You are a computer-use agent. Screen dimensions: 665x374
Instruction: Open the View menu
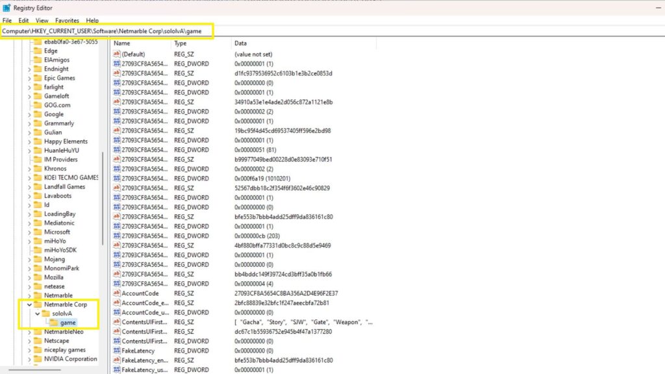[42, 20]
